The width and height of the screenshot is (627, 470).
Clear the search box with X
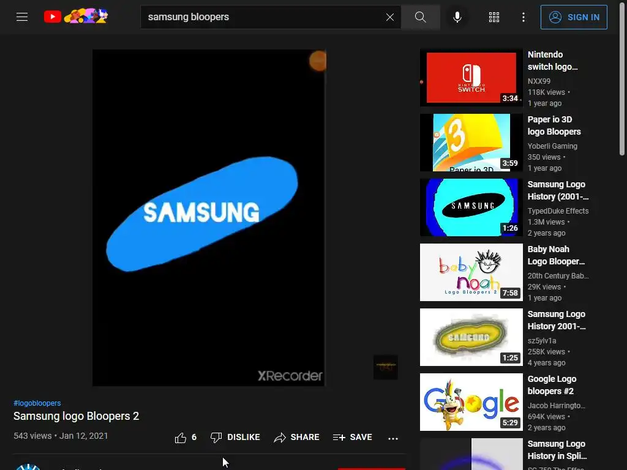[x=390, y=17]
